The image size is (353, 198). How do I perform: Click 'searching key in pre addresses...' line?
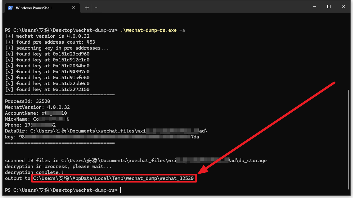coord(57,48)
